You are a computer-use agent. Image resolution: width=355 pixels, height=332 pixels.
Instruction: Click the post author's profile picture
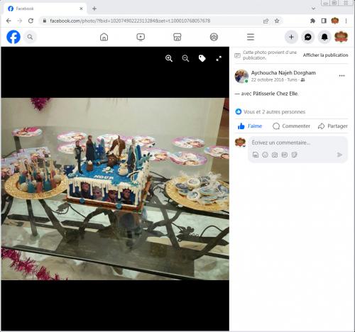241,76
